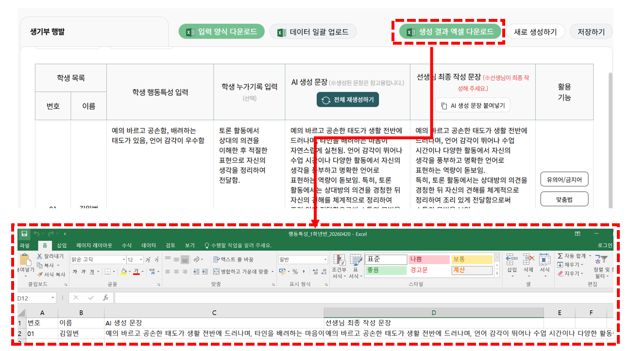Viewport: 630px width, 351px height.
Task: Click the Format Painter (서식 복사) icon
Action: (40, 274)
